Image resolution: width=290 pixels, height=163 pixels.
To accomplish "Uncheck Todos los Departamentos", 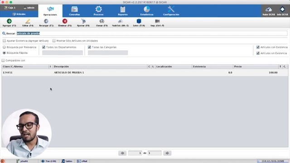I will 43,47.
